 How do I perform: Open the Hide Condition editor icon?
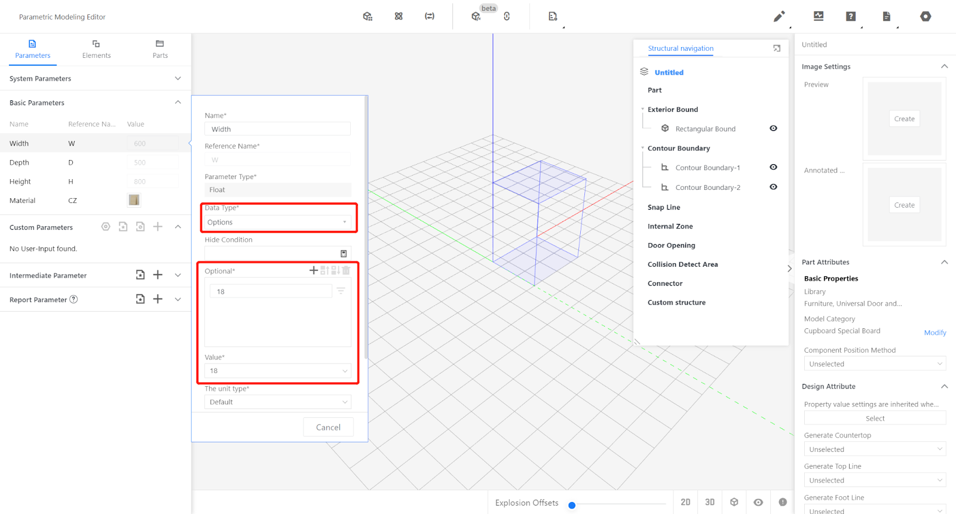344,254
